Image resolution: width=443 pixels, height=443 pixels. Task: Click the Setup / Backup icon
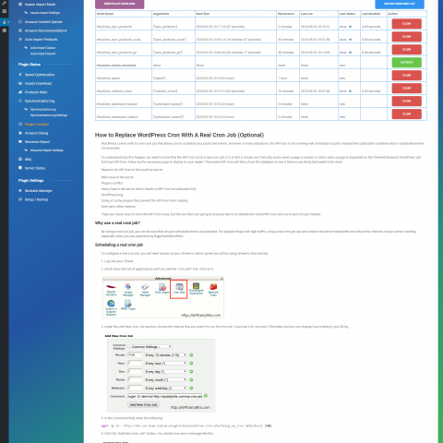pyautogui.click(x=20, y=199)
